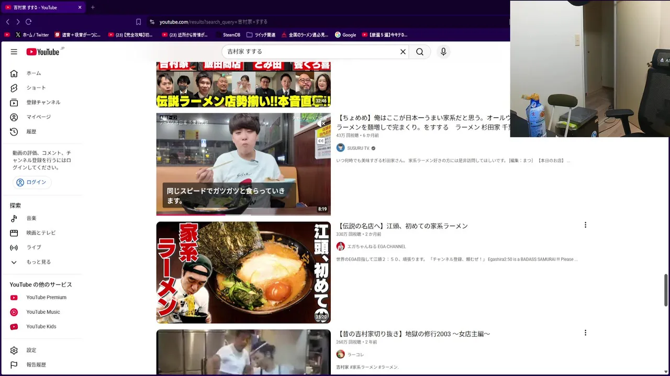
Task: Click the page vertical scrollbar thumb
Action: [666, 290]
